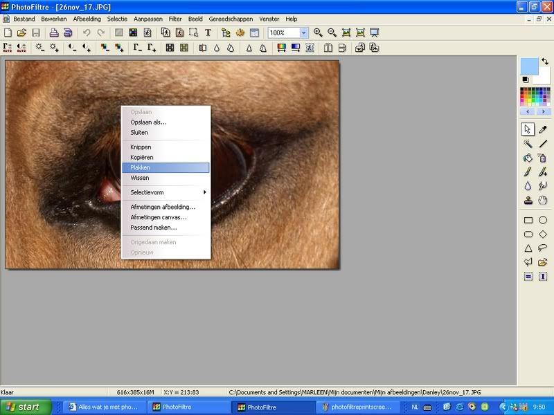The width and height of the screenshot is (554, 415).
Task: Click the Zoom out magnifier icon
Action: pyautogui.click(x=332, y=33)
